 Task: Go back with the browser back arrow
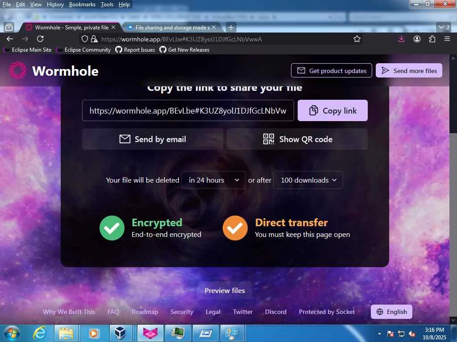point(10,39)
